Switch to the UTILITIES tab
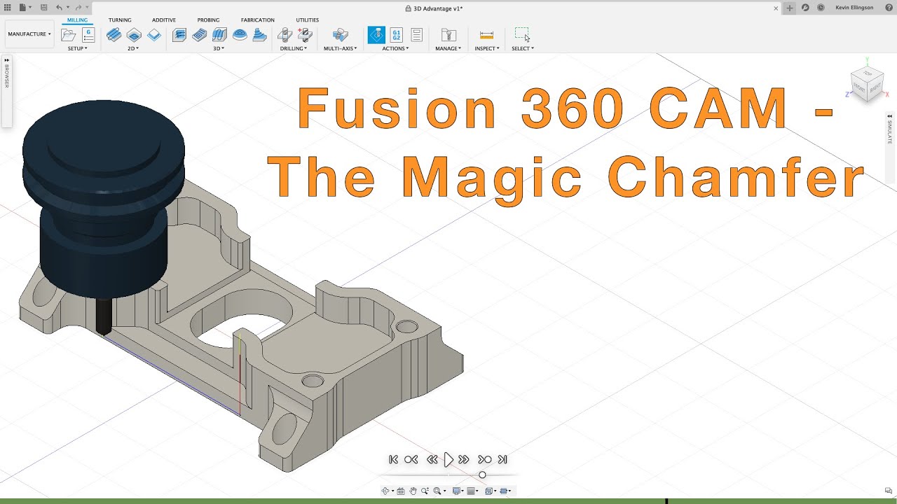 [x=307, y=20]
